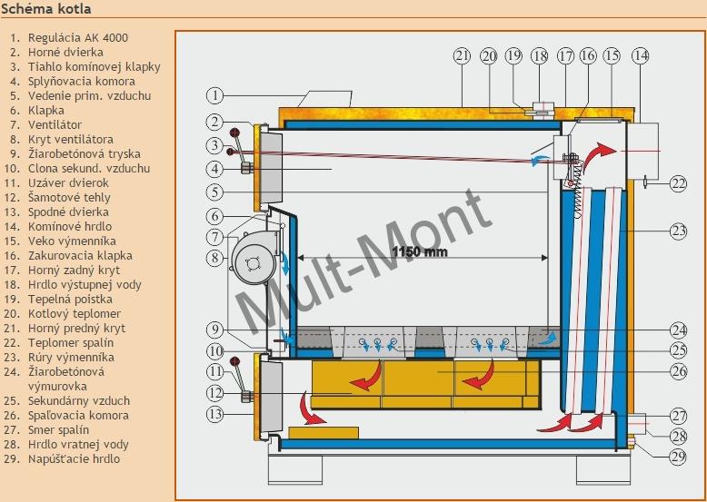Select legend item "Regulácia AK 4000"

click(x=78, y=37)
